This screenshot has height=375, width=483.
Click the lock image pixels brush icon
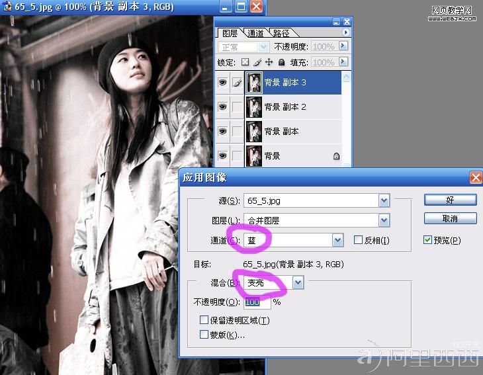(257, 62)
